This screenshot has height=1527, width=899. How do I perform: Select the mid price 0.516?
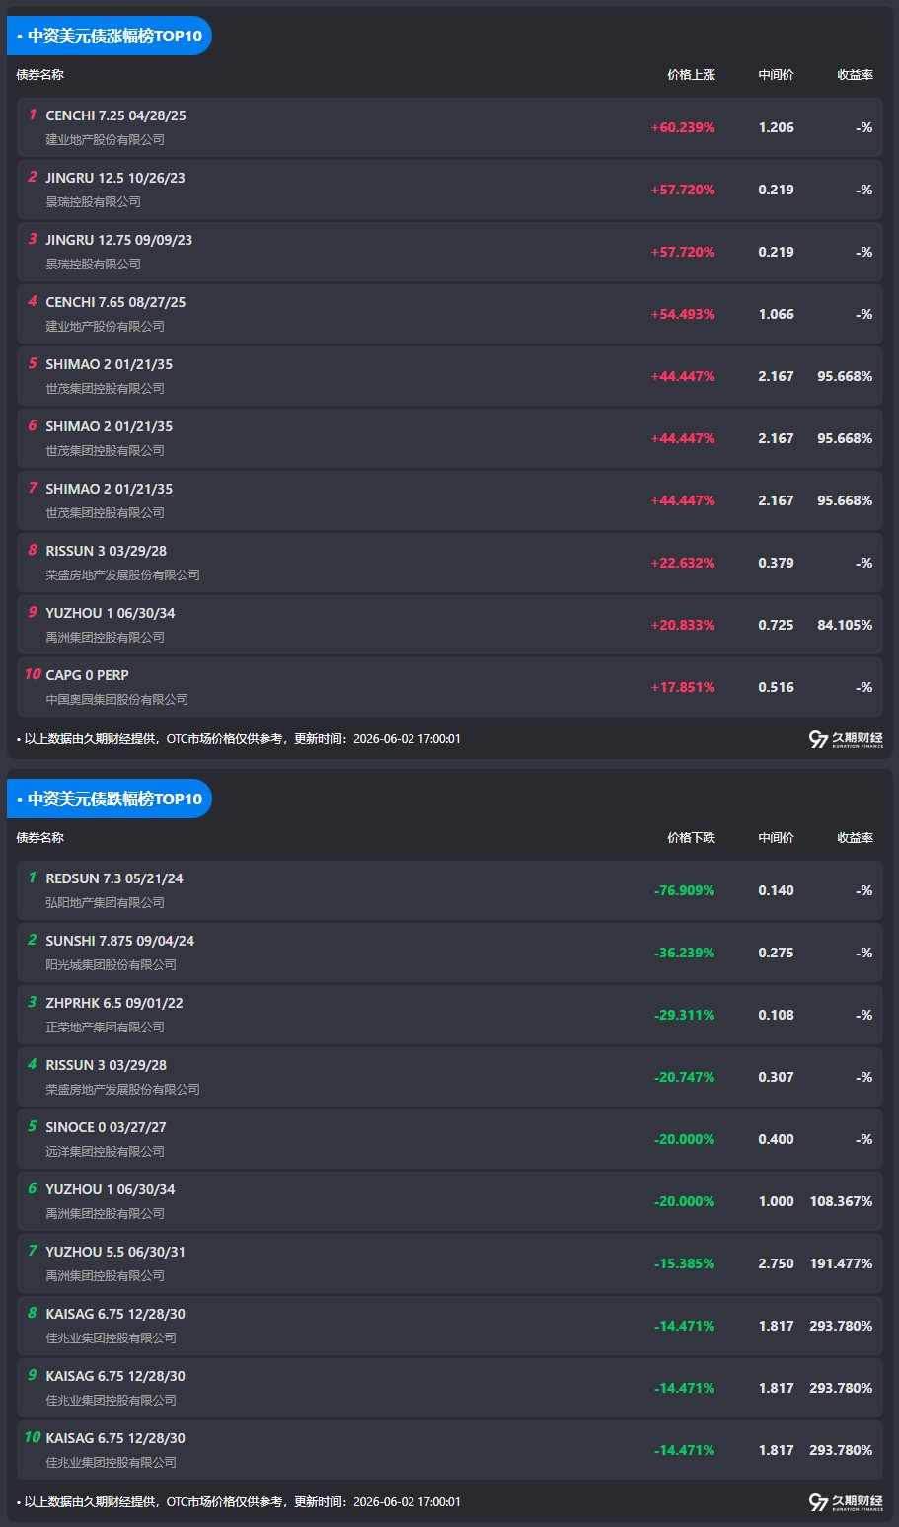coord(776,687)
